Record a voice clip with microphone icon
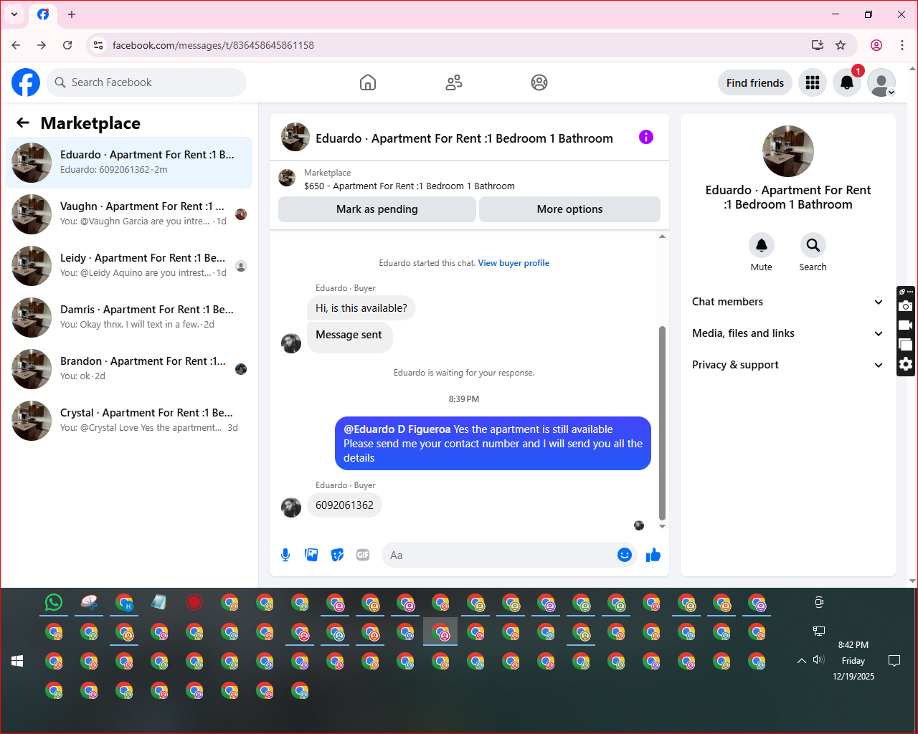This screenshot has height=734, width=918. 285,555
